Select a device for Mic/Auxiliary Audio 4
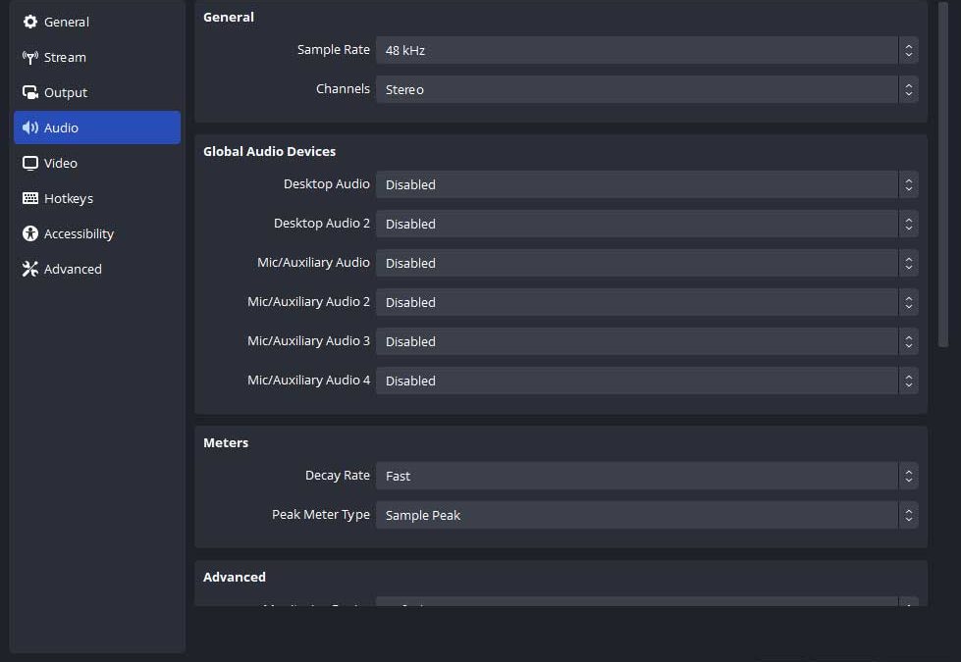Image resolution: width=961 pixels, height=662 pixels. pyautogui.click(x=646, y=381)
